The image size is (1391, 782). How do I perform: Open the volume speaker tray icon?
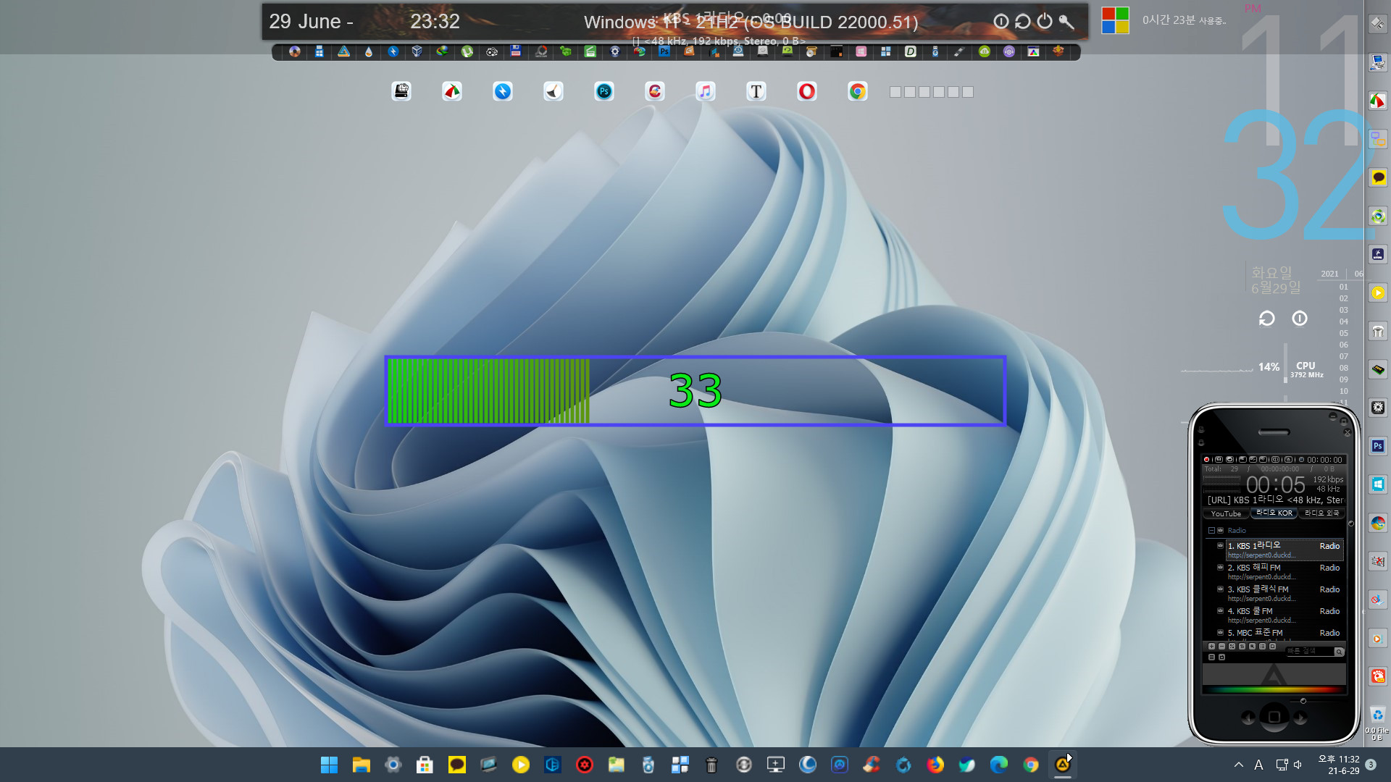1298,765
